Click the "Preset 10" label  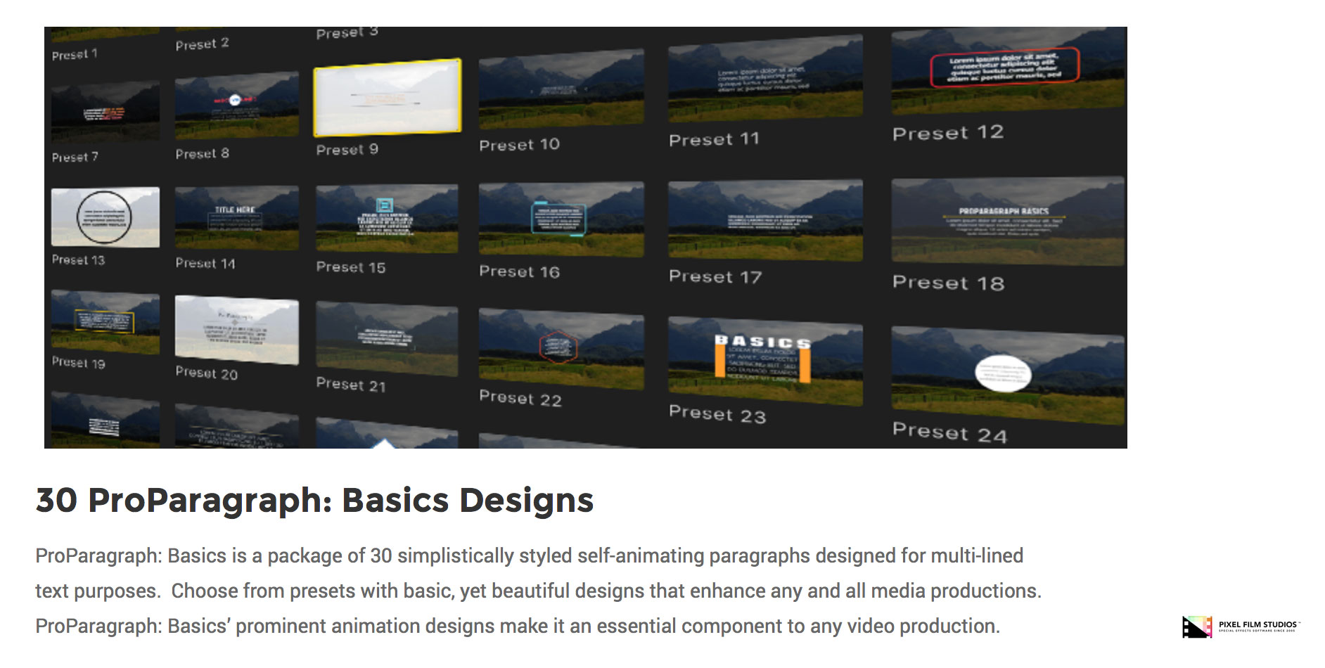point(520,145)
